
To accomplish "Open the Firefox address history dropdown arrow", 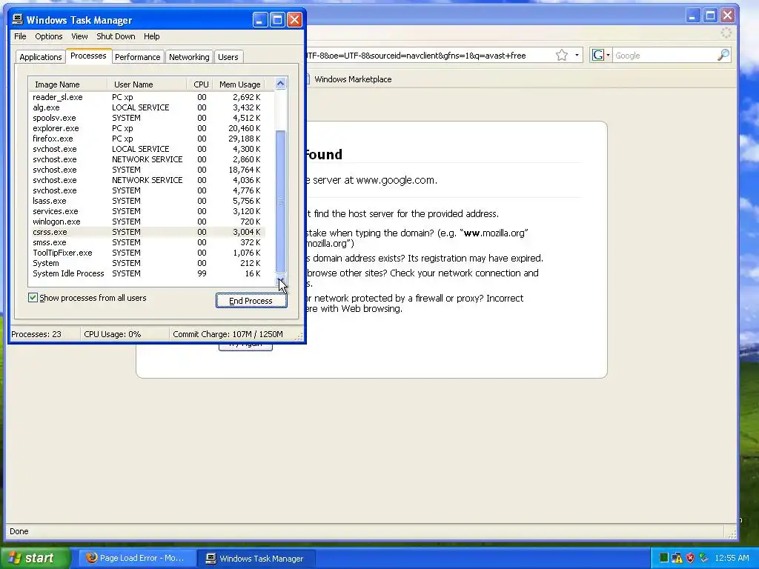I will pos(577,55).
